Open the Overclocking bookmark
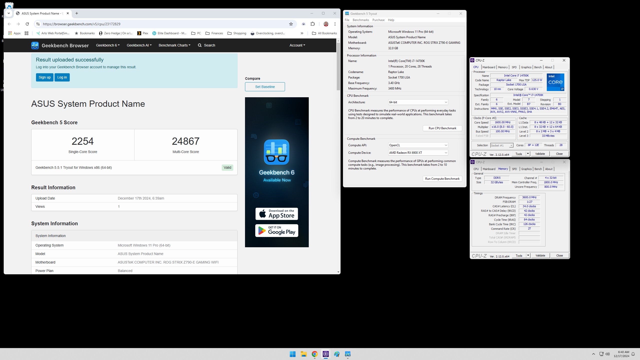 (x=268, y=33)
